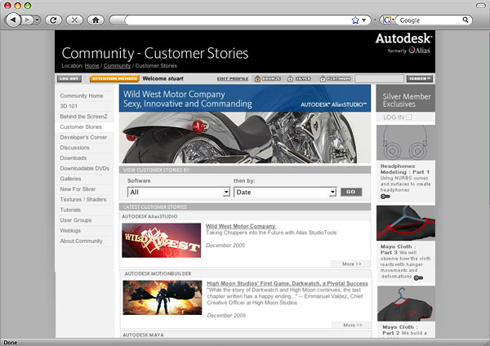Bookmark this page with the star icon

355,19
